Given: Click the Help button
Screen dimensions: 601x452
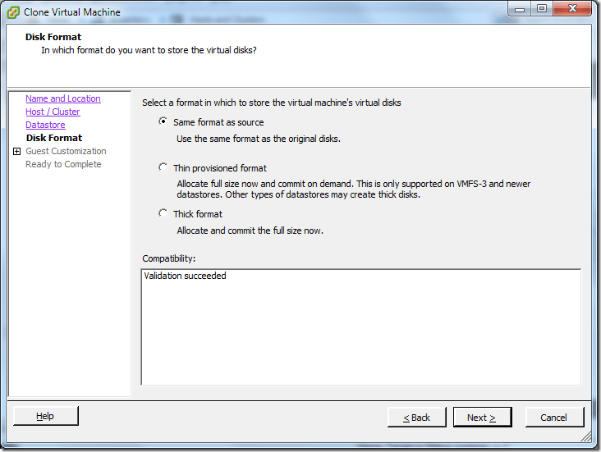Looking at the screenshot, I should pos(46,416).
